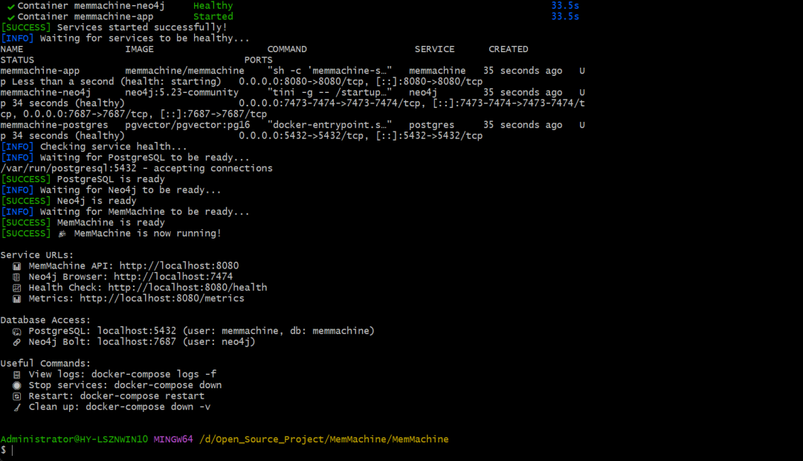
Task: Click the broom icon beside Clean up
Action: tap(17, 407)
